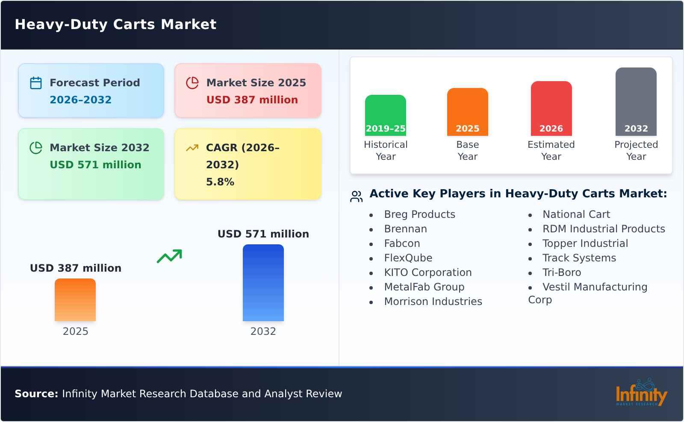Screen dimensions: 684x422
Task: Open the Forecast Period 2026–2032 card
Action: (91, 90)
